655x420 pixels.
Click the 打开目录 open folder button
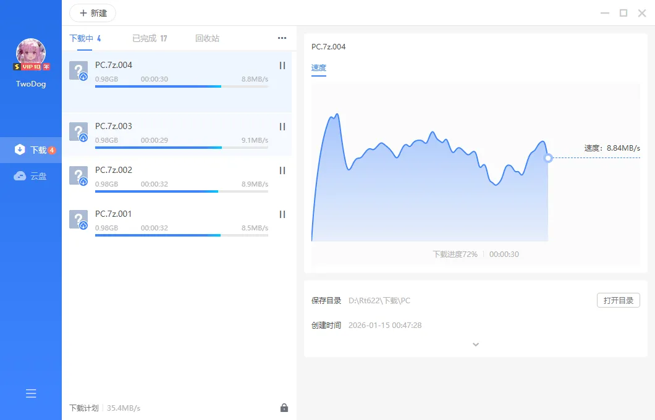pos(618,300)
